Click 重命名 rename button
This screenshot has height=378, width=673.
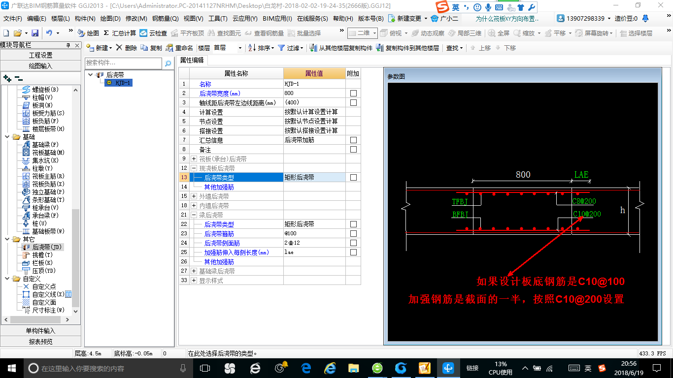[x=180, y=48]
